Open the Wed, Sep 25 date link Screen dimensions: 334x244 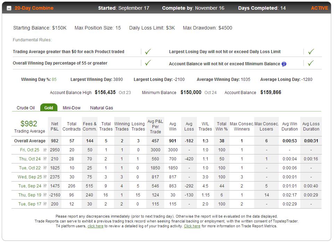tap(30, 177)
